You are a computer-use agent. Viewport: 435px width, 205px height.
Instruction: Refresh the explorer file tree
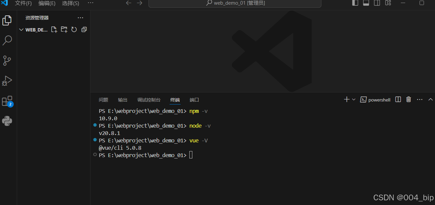(x=74, y=29)
